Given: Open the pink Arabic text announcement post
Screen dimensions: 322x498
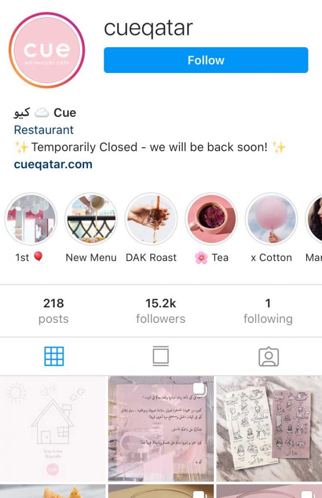Looking at the screenshot, I should [x=161, y=429].
